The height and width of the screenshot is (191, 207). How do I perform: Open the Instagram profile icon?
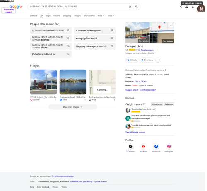(169, 147)
